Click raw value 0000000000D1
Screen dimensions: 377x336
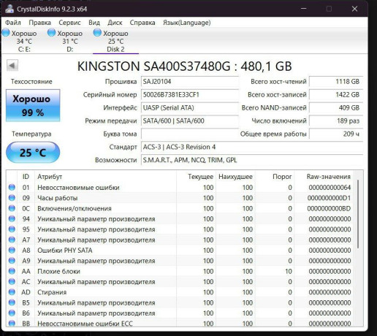329,198
